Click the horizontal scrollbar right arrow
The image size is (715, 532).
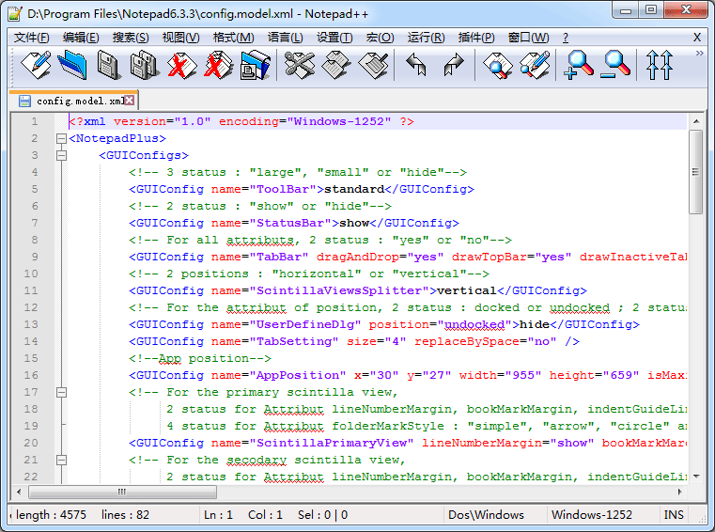click(680, 492)
